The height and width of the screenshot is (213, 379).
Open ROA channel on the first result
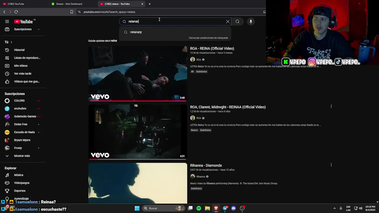pos(199,59)
